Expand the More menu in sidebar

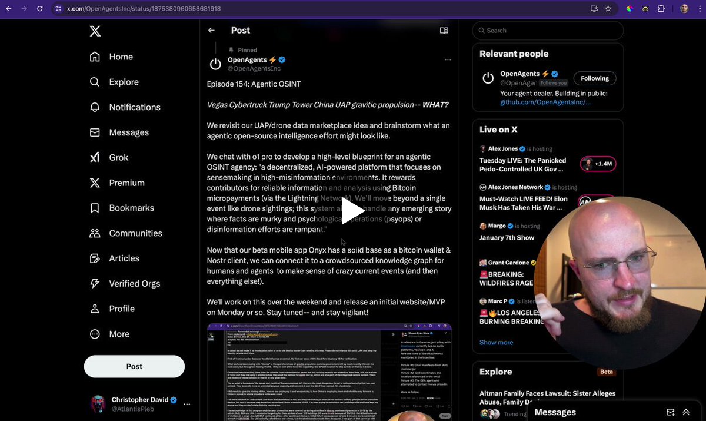(109, 334)
